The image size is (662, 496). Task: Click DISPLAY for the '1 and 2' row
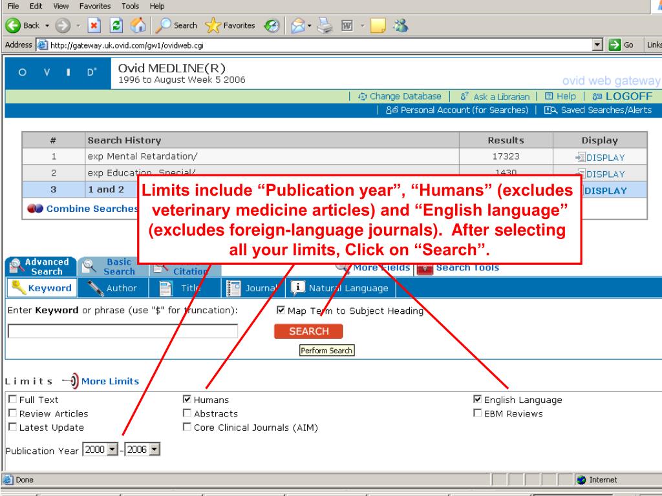tap(605, 191)
